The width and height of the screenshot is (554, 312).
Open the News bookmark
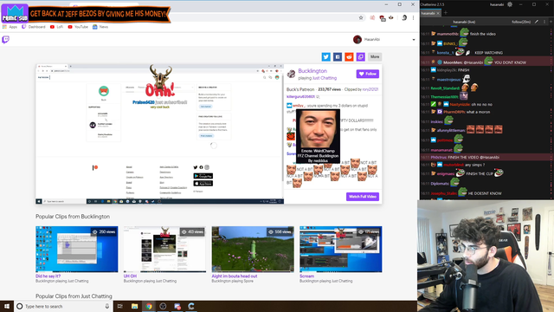[100, 27]
